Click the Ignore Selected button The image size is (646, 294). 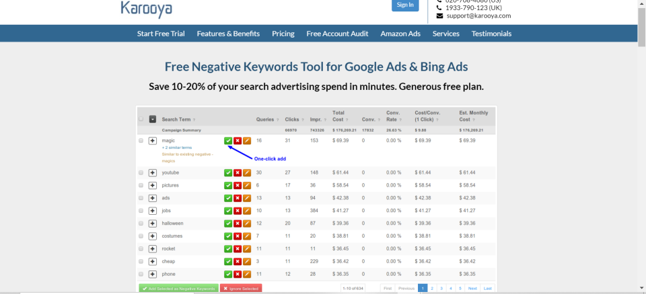[241, 289]
